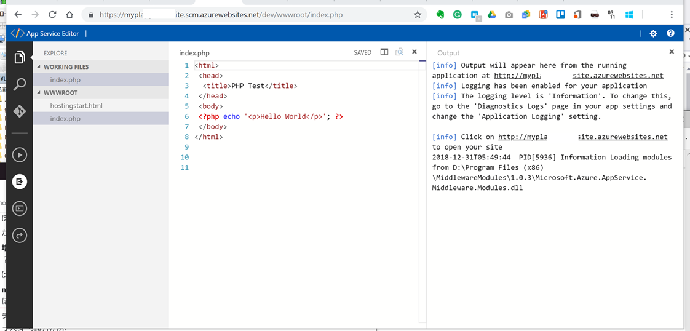Screen dimensions: 690x331
Task: Open App Service Editor settings gear
Action: point(654,33)
